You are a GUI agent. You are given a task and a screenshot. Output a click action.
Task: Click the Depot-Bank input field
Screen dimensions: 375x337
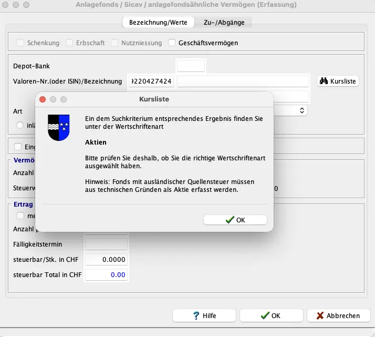click(191, 66)
